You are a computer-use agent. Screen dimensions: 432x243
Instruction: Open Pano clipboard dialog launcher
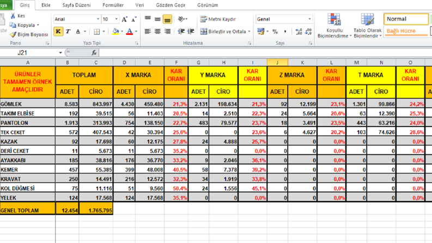coord(47,43)
